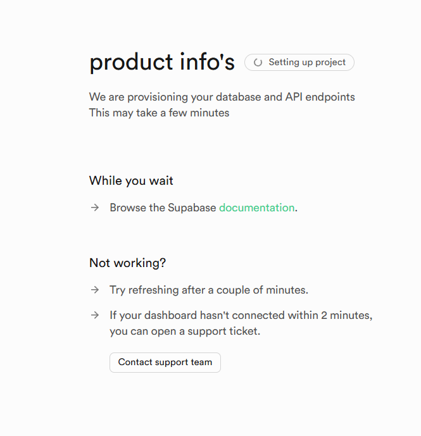Click the words "API endpoints" in the description

pyautogui.click(x=320, y=97)
